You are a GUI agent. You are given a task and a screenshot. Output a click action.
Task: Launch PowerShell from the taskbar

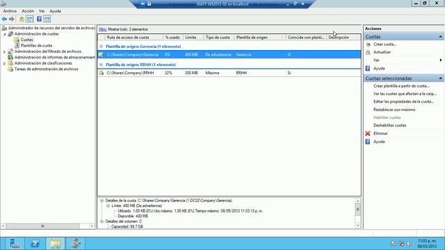(35, 244)
